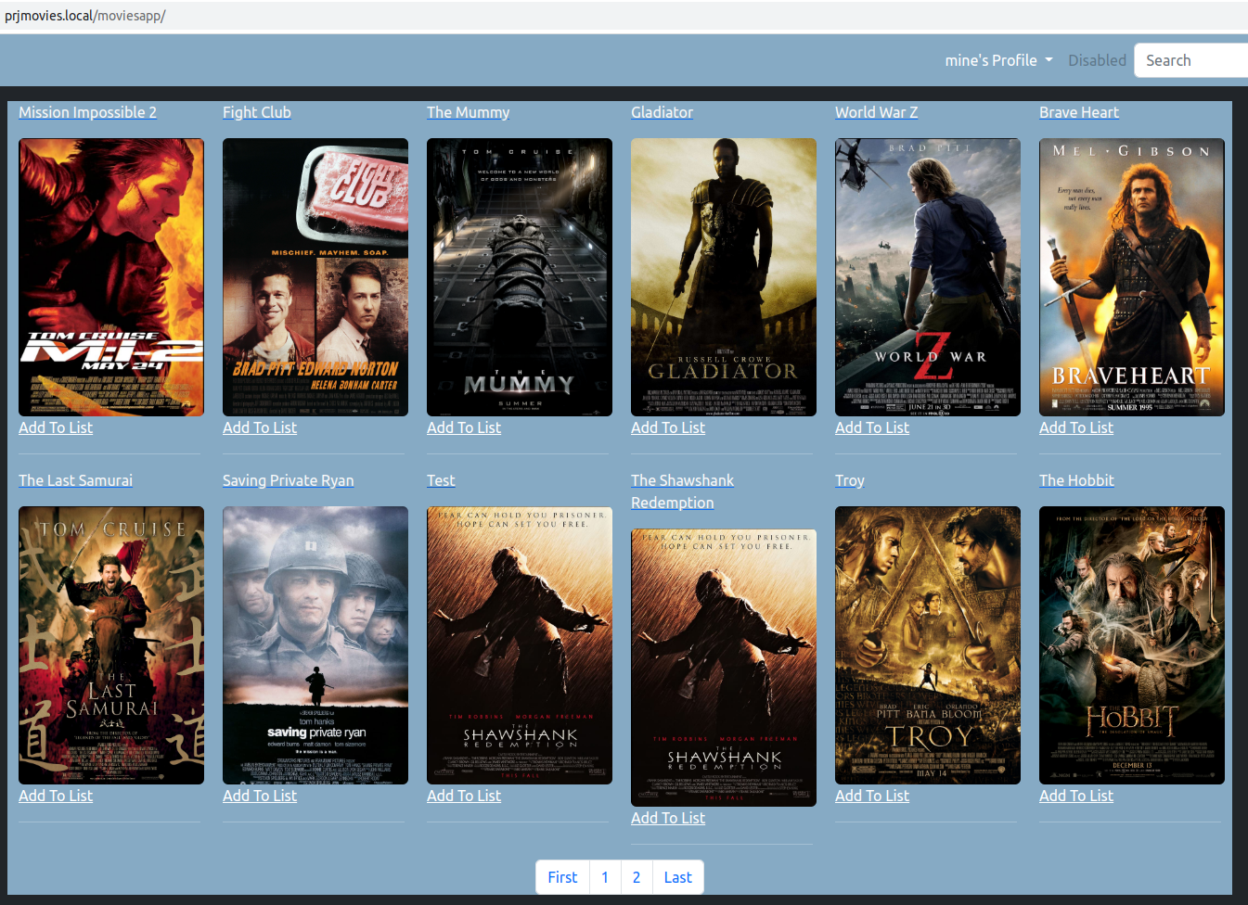Open the Saving Private Ryan title link
The image size is (1248, 905).
(288, 480)
